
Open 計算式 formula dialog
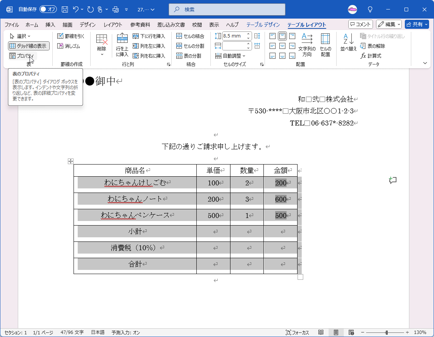coord(371,56)
